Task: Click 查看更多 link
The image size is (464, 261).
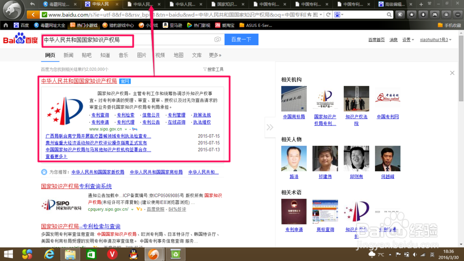Action: tap(56, 156)
